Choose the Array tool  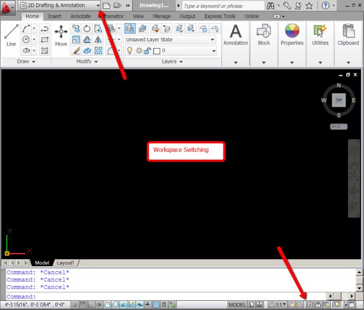pyautogui.click(x=98, y=51)
